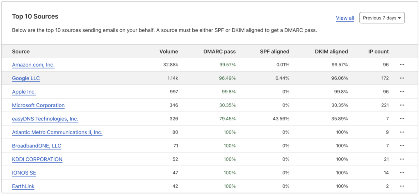Open easyDNS Technologies, Inc. source link

point(45,119)
